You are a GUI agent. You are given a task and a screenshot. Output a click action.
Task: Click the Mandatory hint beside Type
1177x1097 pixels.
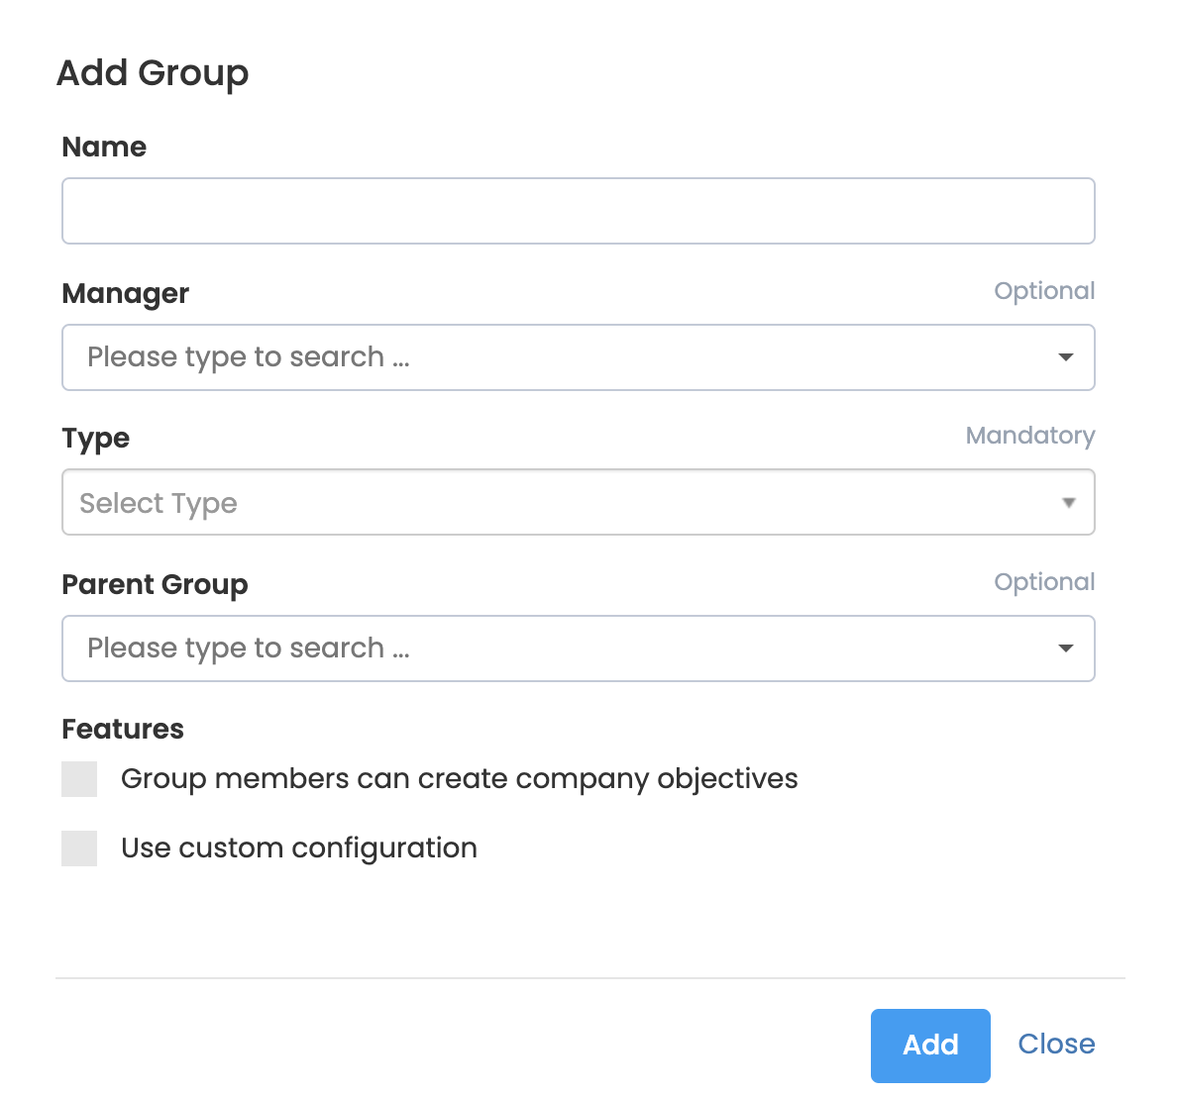1029,436
